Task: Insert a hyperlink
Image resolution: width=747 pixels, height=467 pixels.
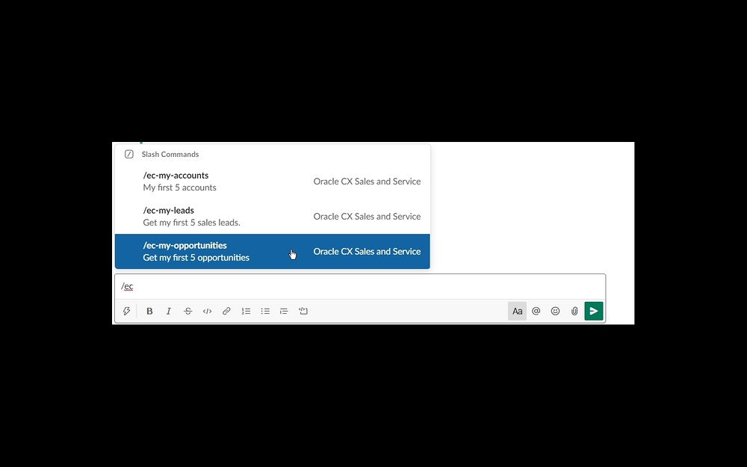Action: pyautogui.click(x=226, y=311)
